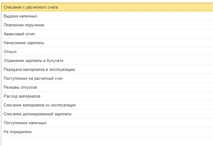Select 'Списание материалов из эксплуатации' row
Viewport: 213px width, 146px height.
[x=40, y=105]
